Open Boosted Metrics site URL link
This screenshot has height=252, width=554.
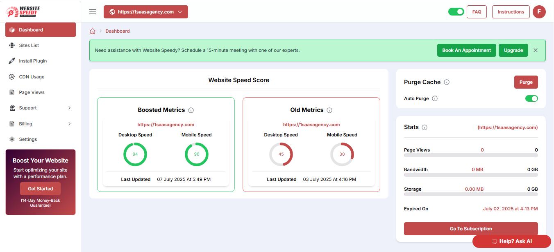166,125
